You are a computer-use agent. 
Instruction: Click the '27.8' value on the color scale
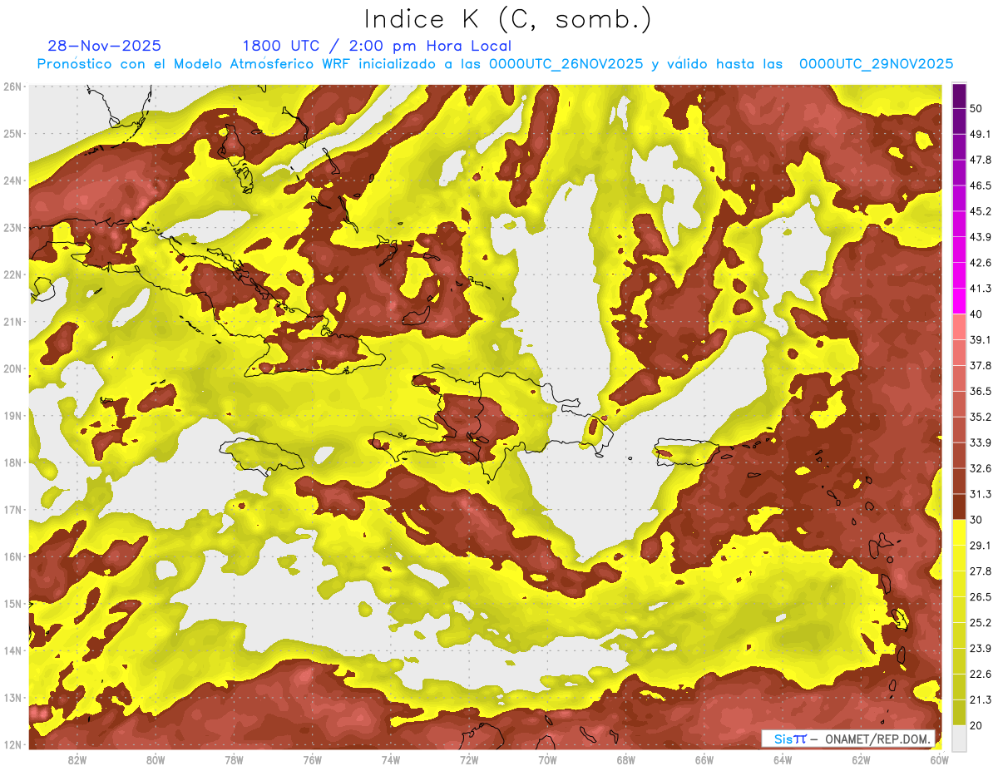click(x=981, y=571)
